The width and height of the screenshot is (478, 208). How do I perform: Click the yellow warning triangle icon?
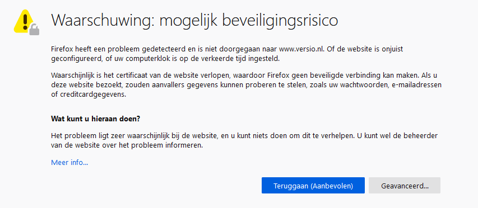click(25, 21)
